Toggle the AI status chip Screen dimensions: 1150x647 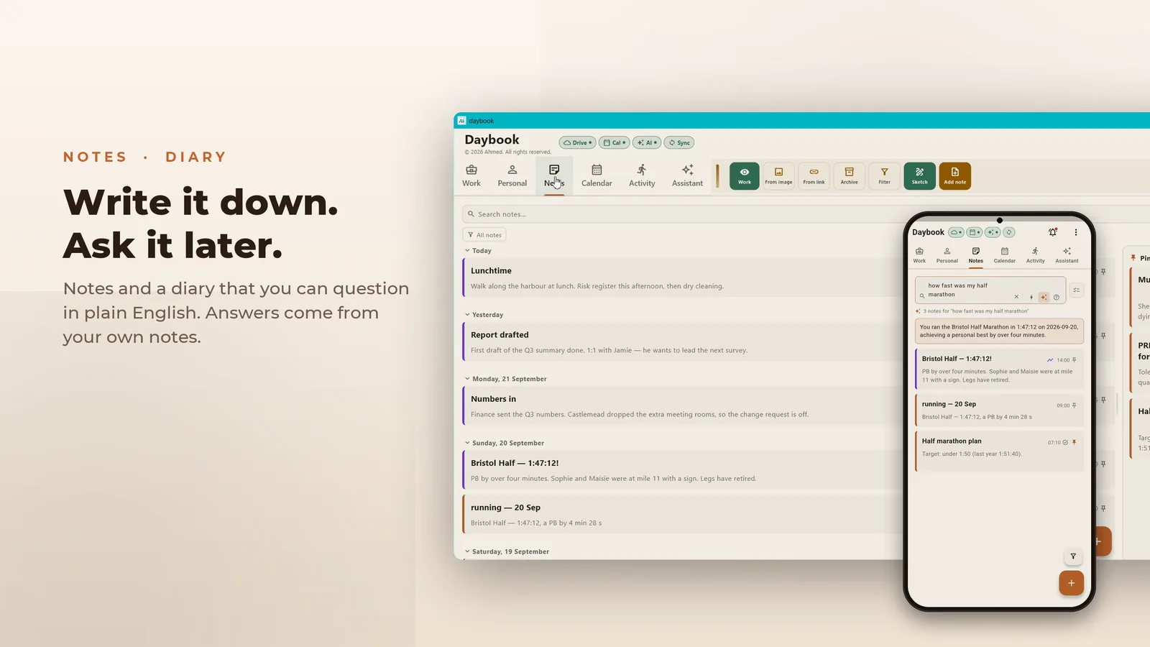[647, 142]
